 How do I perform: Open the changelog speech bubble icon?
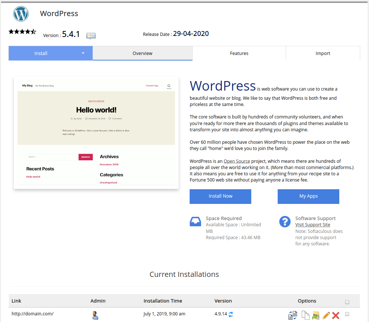[91, 36]
